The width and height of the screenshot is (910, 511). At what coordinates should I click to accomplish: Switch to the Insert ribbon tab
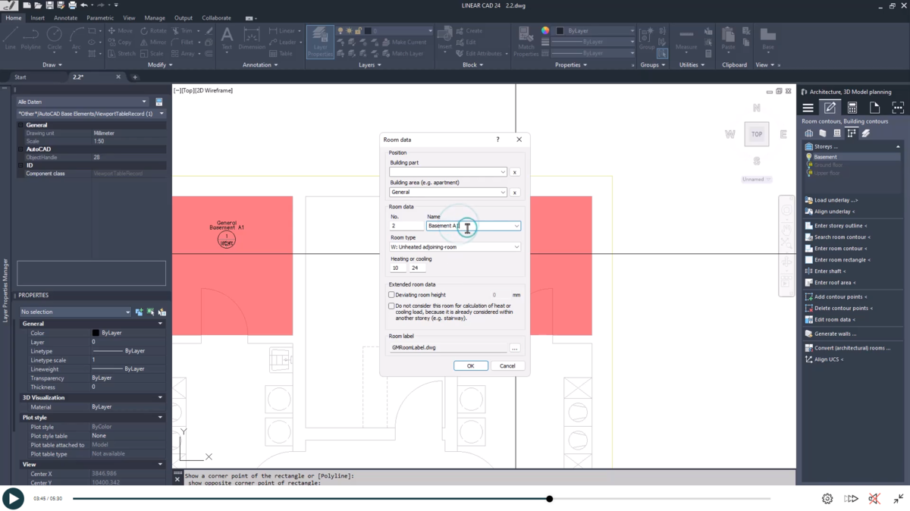(x=37, y=17)
